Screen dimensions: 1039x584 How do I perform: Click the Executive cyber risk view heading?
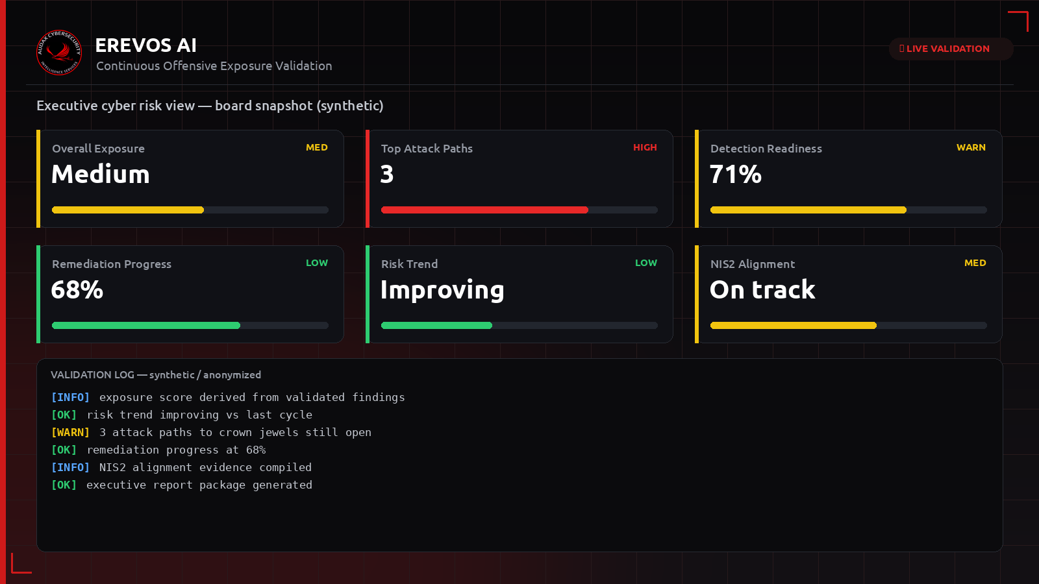coord(210,106)
